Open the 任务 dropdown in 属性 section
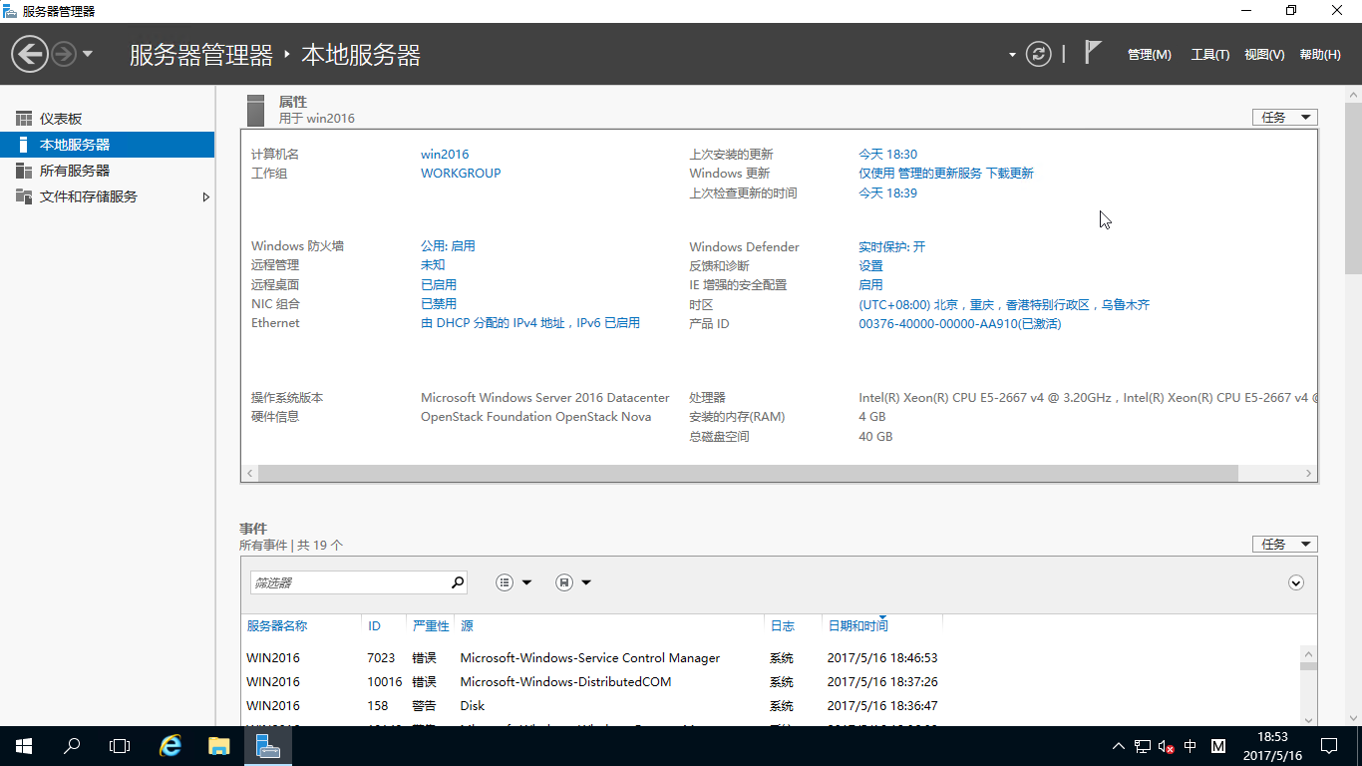Viewport: 1362px width, 766px height. click(x=1285, y=118)
